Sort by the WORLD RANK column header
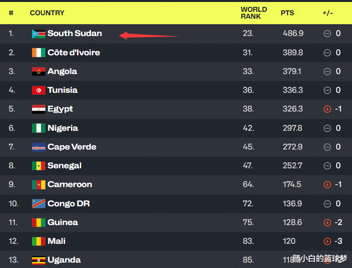The height and width of the screenshot is (268, 352). click(253, 13)
